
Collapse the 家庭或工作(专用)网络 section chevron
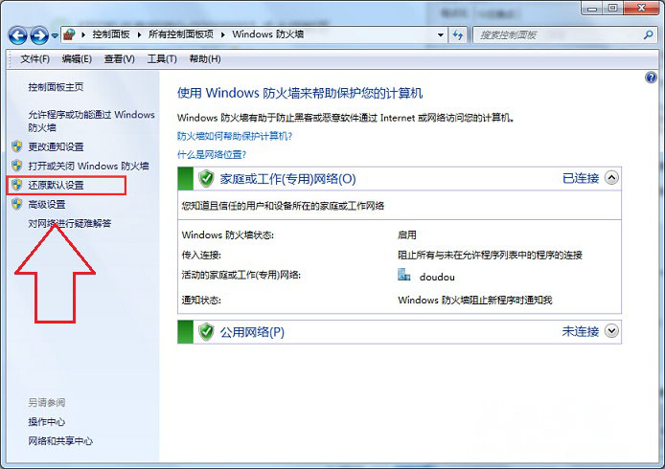(611, 178)
